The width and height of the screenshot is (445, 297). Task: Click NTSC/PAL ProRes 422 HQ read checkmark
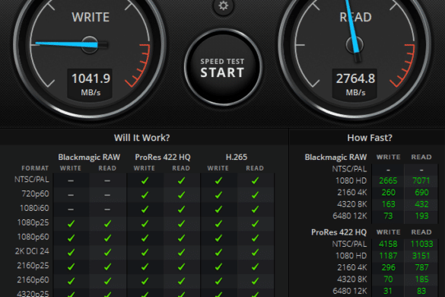click(181, 180)
